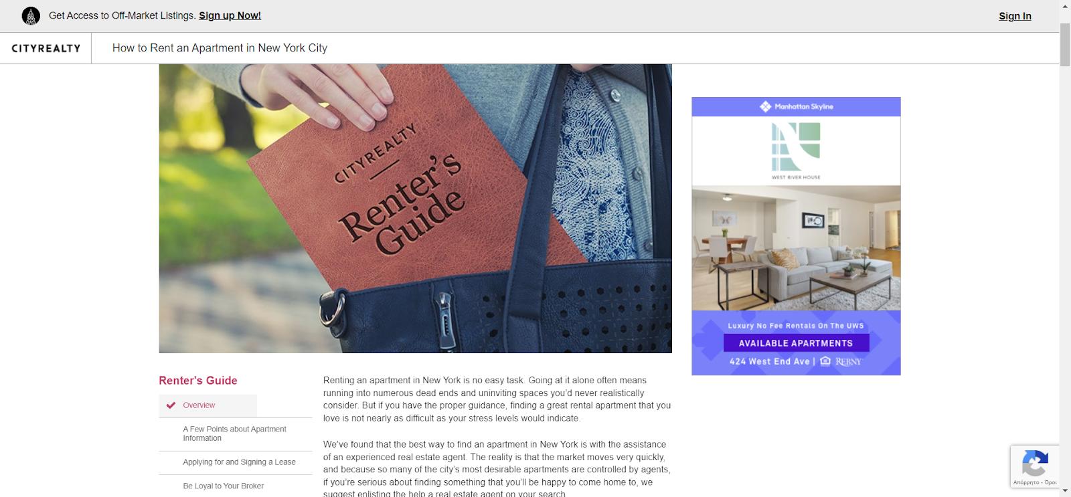The height and width of the screenshot is (497, 1071).
Task: Click the apartment living room ad photo
Action: pyautogui.click(x=796, y=248)
